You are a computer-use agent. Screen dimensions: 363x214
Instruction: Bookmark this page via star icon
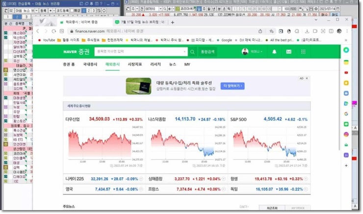271,31
